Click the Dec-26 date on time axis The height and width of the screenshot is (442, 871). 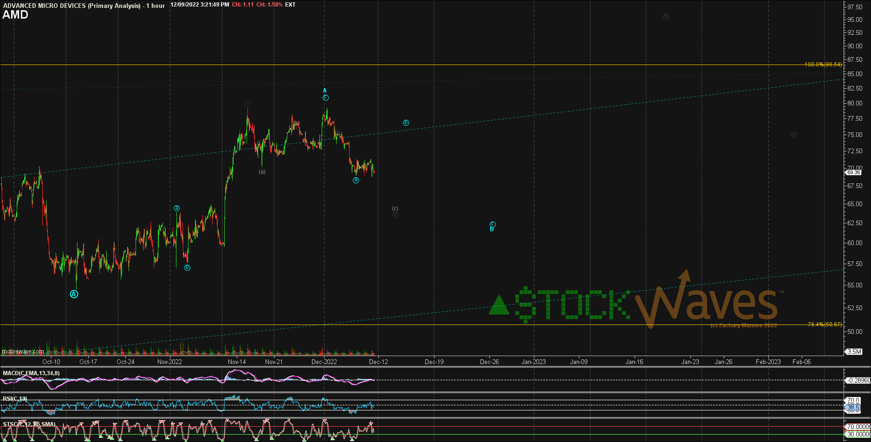tap(489, 362)
